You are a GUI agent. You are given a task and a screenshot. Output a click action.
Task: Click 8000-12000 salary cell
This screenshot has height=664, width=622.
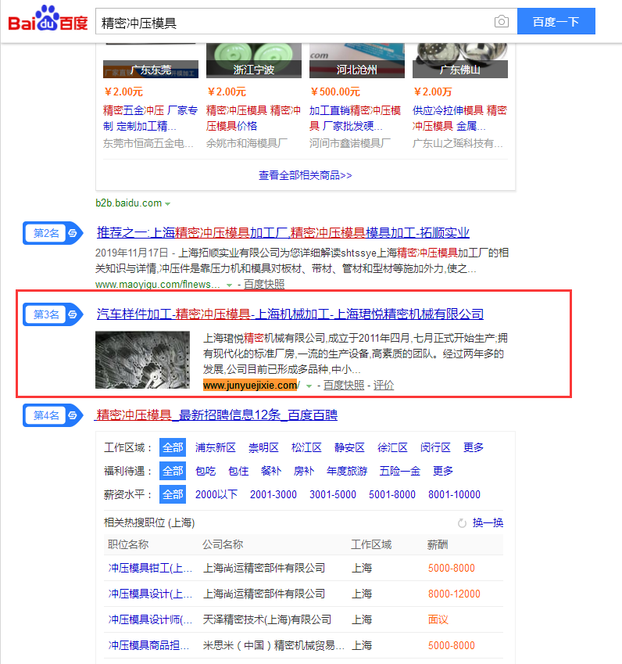tap(454, 594)
